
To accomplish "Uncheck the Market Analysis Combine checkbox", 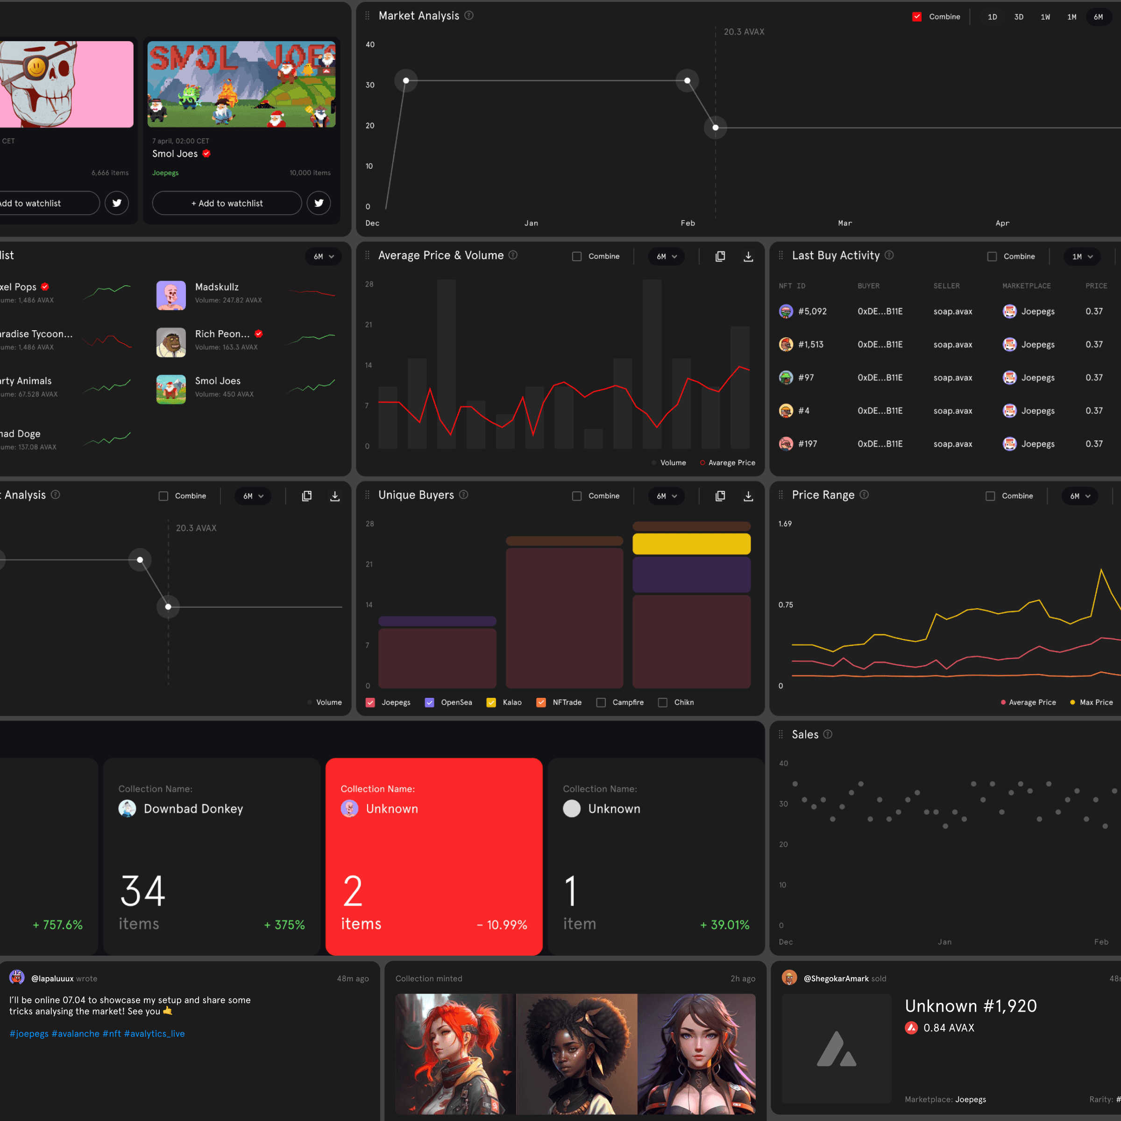I will (917, 17).
